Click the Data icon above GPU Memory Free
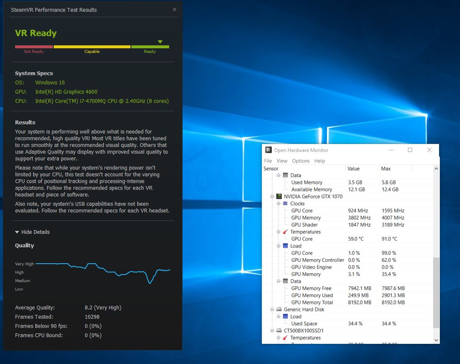The width and height of the screenshot is (460, 364). click(285, 281)
